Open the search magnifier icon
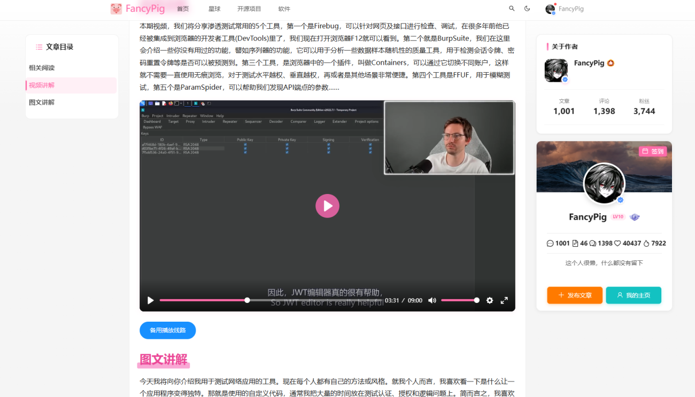Image resolution: width=695 pixels, height=397 pixels. (512, 9)
